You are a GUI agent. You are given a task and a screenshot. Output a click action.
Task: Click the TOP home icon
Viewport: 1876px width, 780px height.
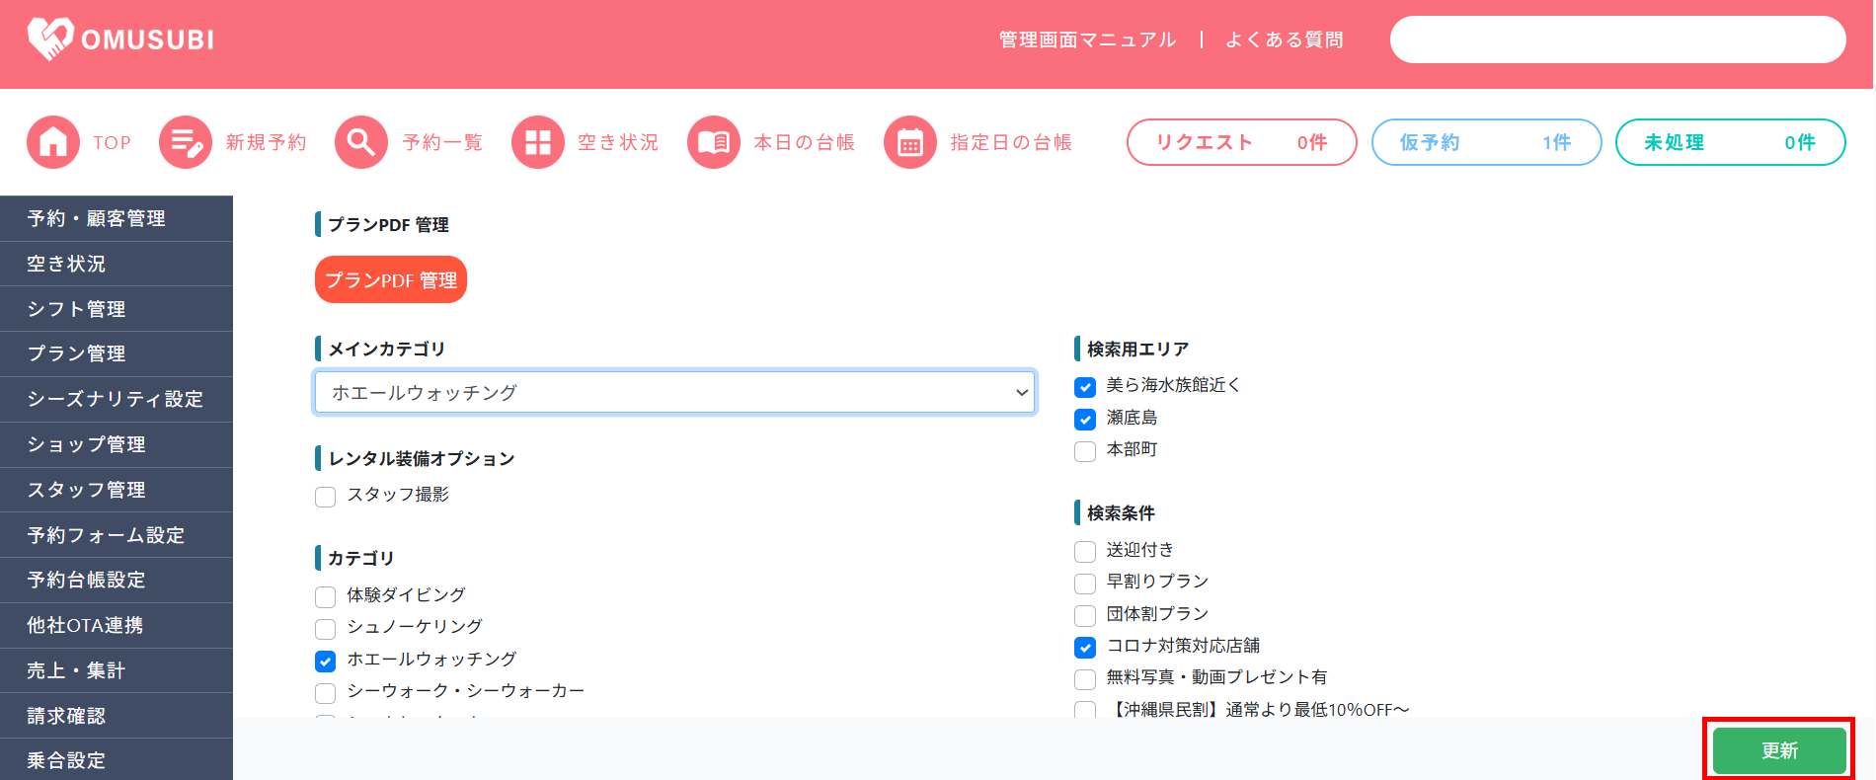click(53, 142)
